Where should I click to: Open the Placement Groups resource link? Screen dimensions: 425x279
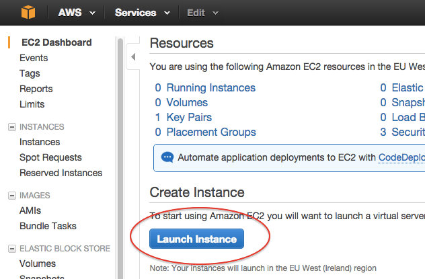(211, 132)
